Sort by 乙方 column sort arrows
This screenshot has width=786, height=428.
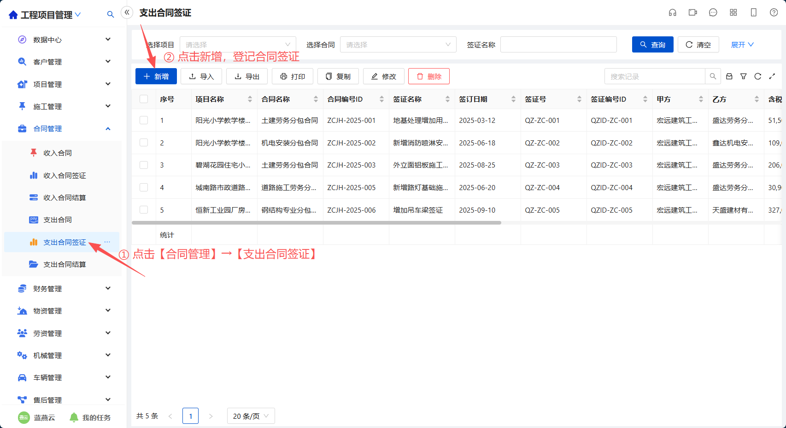pyautogui.click(x=757, y=99)
